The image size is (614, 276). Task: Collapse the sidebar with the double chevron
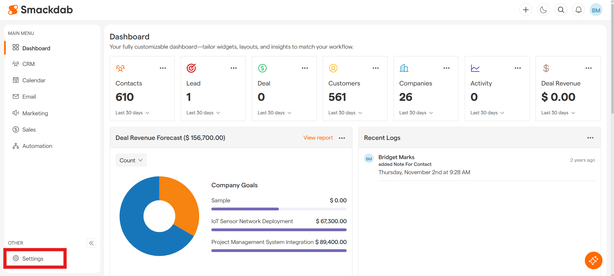click(91, 243)
